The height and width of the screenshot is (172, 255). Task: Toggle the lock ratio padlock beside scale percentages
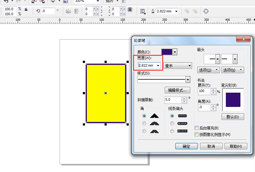click(x=26, y=9)
